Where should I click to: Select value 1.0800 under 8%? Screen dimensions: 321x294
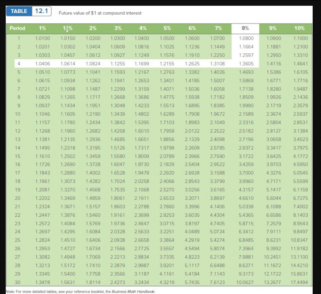click(246, 38)
